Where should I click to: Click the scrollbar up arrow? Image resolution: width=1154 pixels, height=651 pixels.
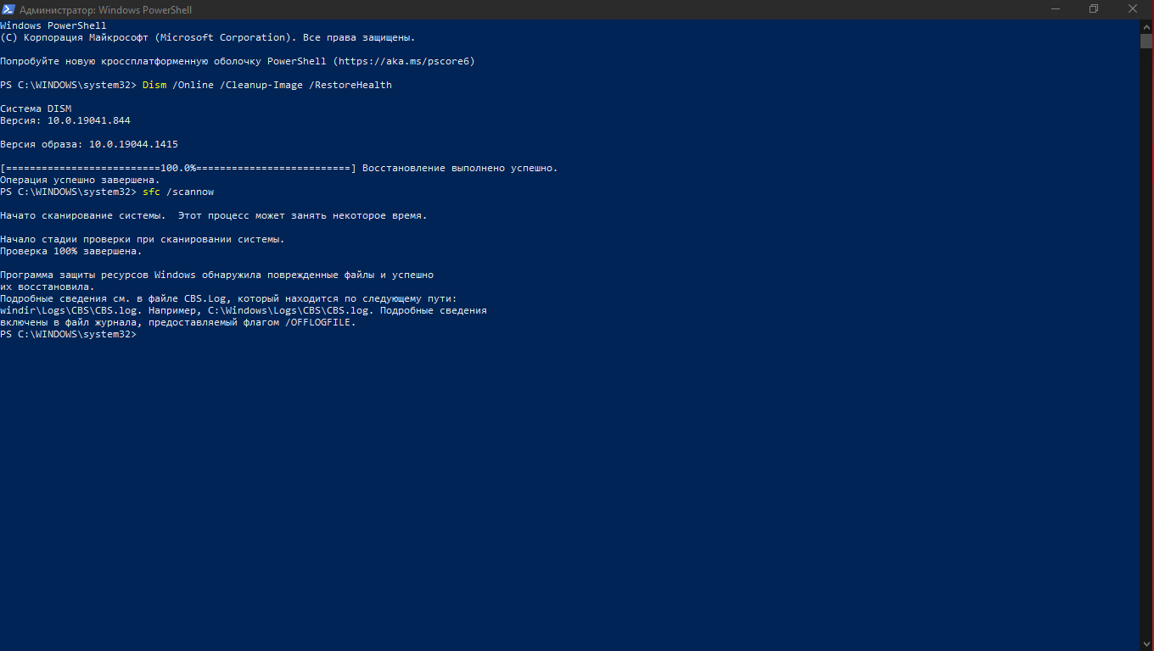[1146, 27]
